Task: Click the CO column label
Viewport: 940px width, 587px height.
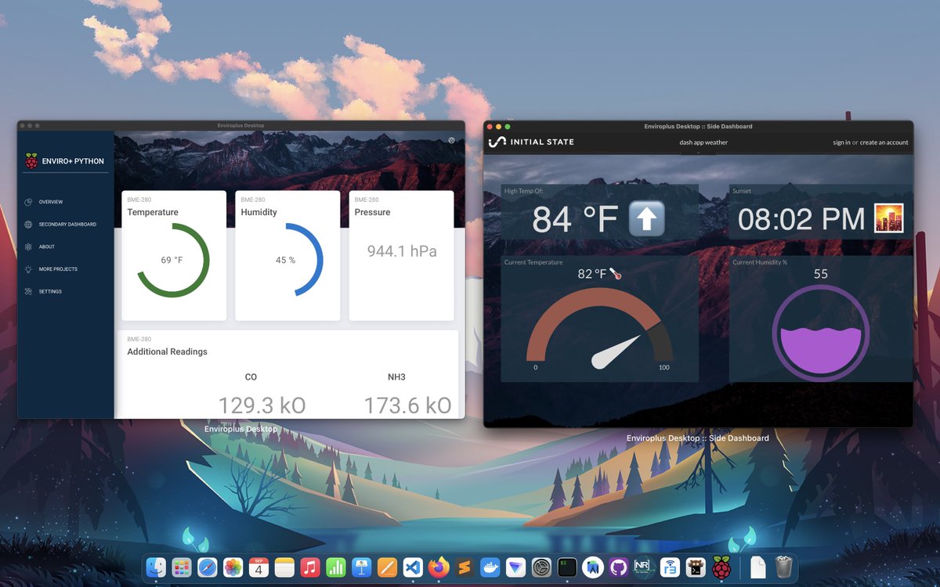Action: tap(251, 377)
